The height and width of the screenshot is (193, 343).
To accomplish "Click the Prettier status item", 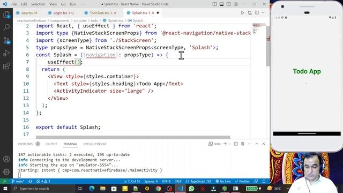I will point(242,181).
